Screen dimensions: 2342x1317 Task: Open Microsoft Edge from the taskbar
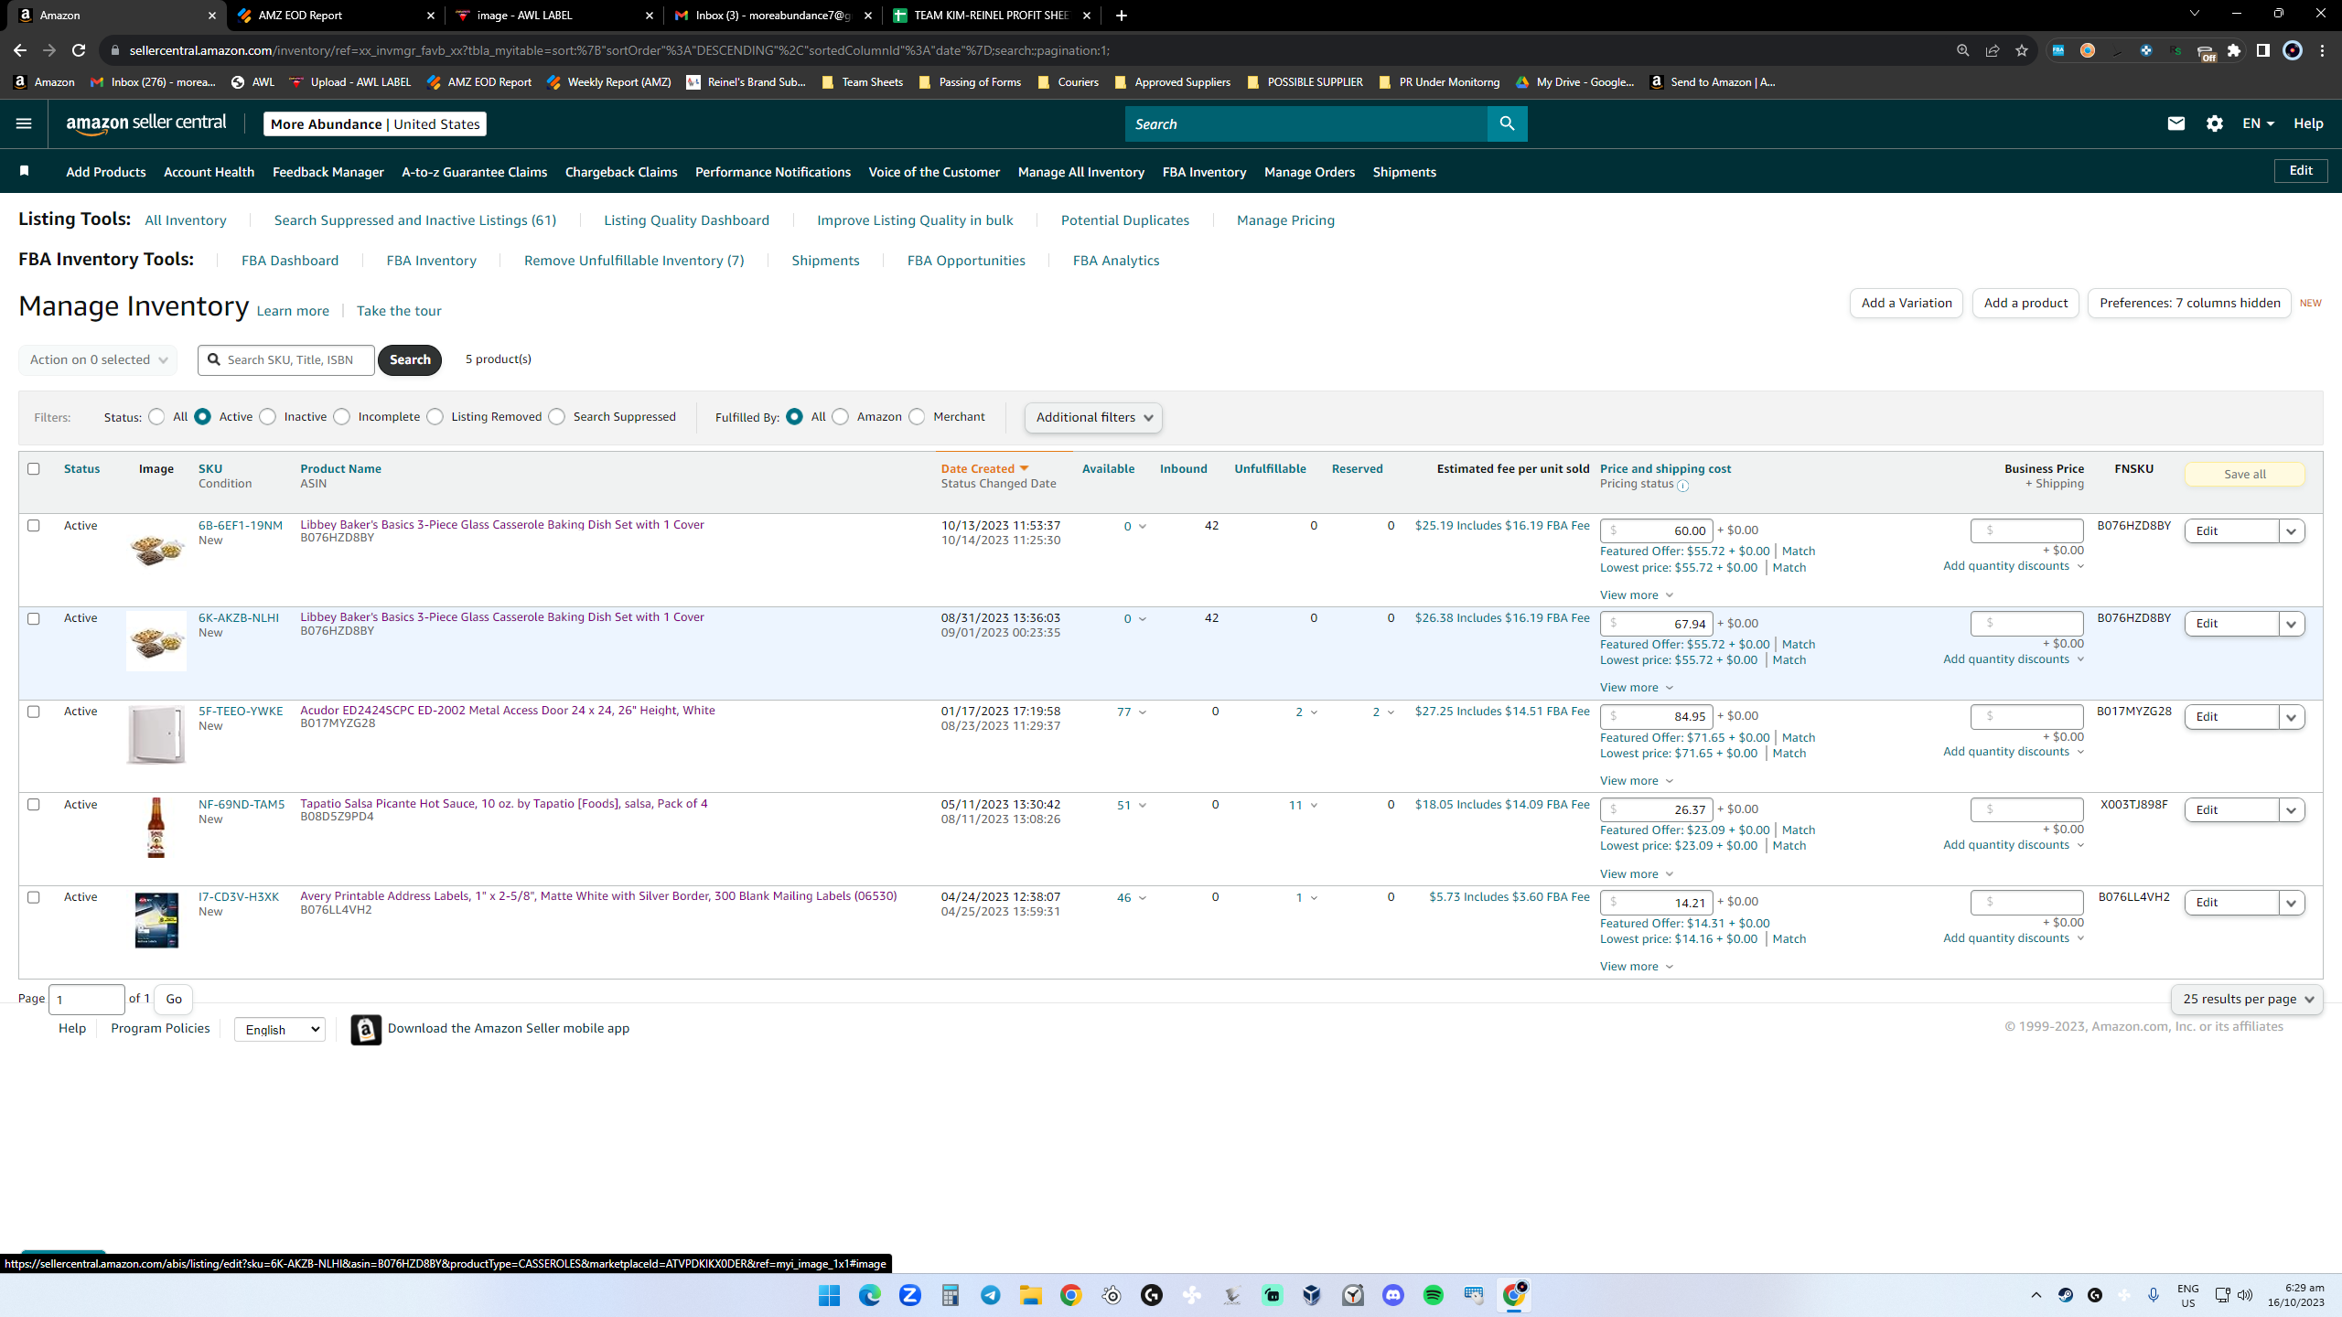coord(870,1295)
